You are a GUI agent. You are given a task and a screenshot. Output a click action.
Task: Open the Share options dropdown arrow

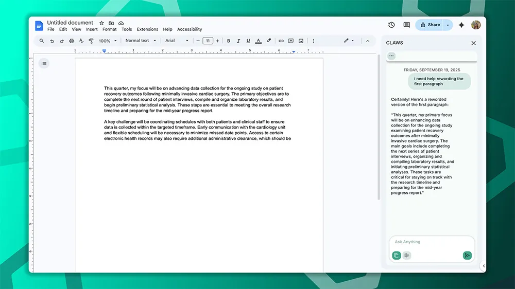pos(448,25)
